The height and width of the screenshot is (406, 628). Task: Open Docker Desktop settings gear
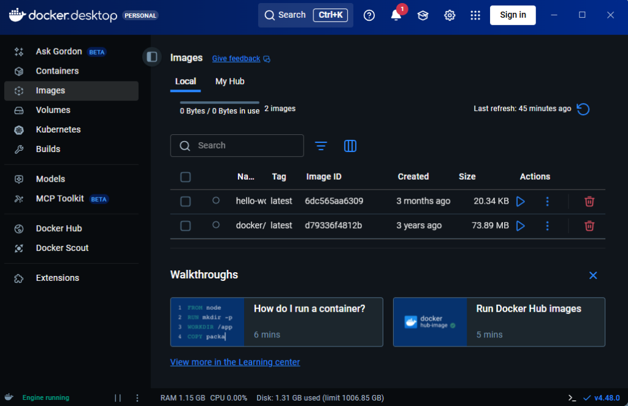(450, 15)
